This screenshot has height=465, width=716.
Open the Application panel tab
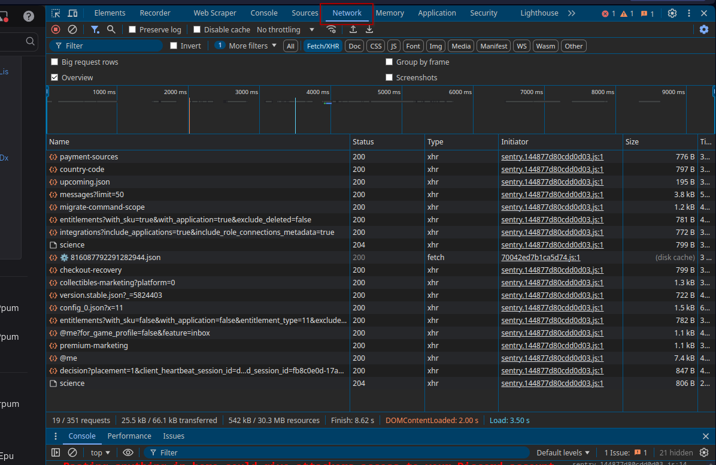click(436, 13)
